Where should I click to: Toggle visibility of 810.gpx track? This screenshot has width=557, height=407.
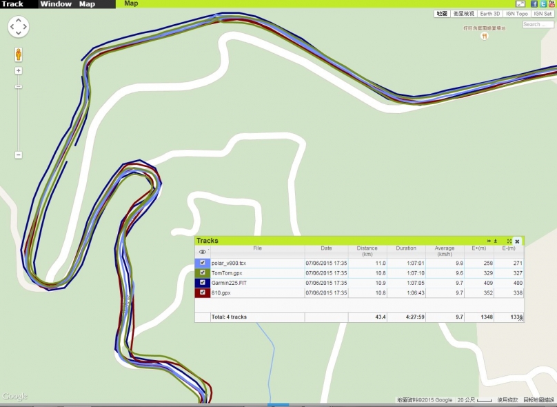pyautogui.click(x=203, y=292)
